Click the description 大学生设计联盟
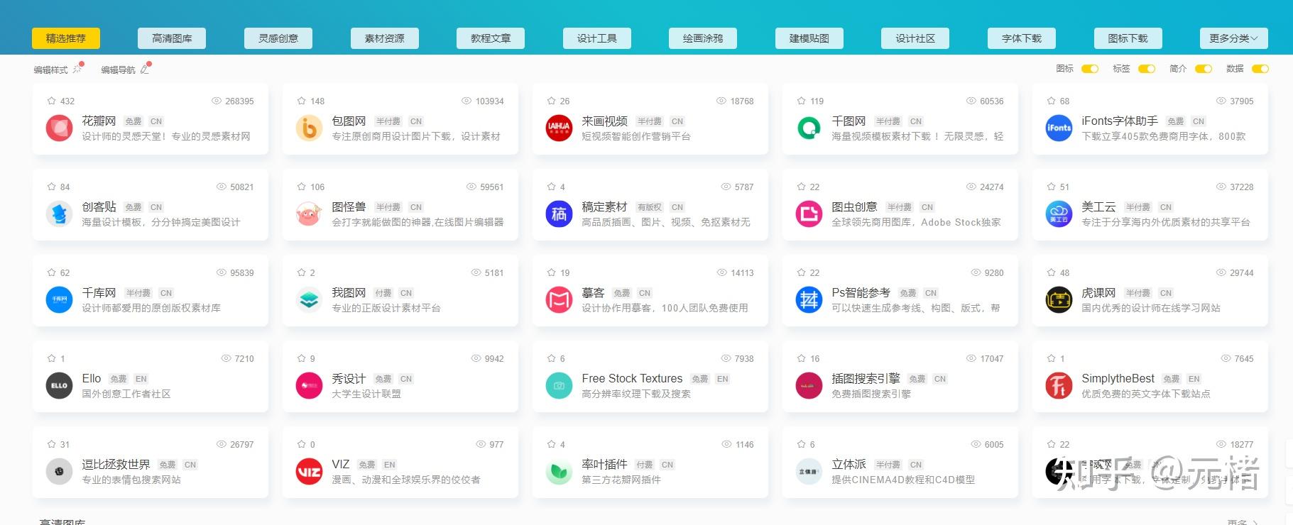Image resolution: width=1293 pixels, height=525 pixels. (x=366, y=394)
